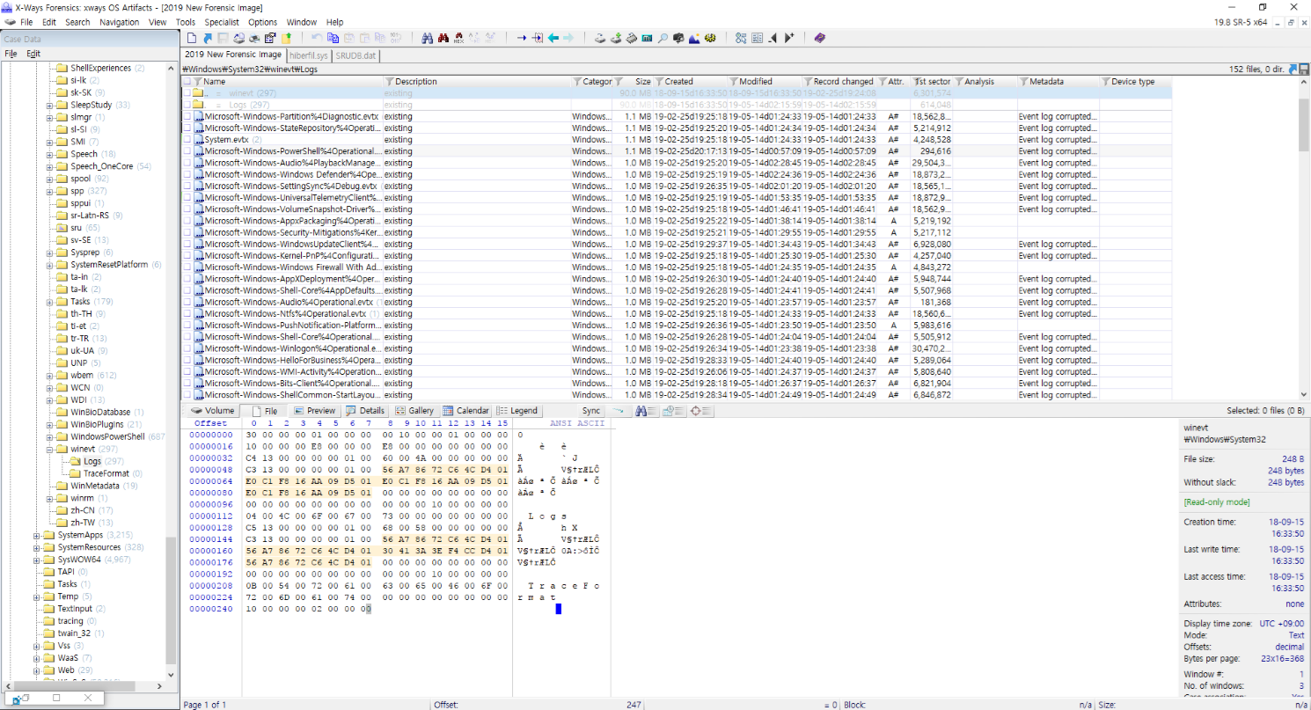Switch to the hiberfil.sys tab

[x=309, y=55]
